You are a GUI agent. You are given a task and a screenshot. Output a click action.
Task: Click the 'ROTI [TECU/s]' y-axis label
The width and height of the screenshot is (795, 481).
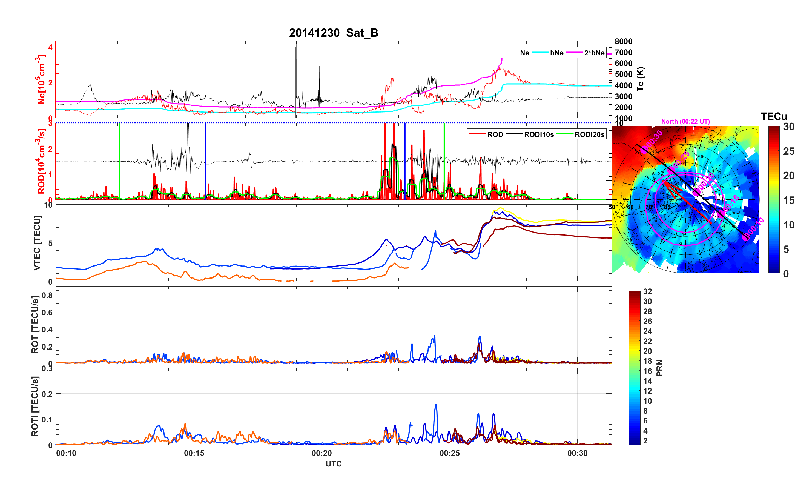click(35, 406)
